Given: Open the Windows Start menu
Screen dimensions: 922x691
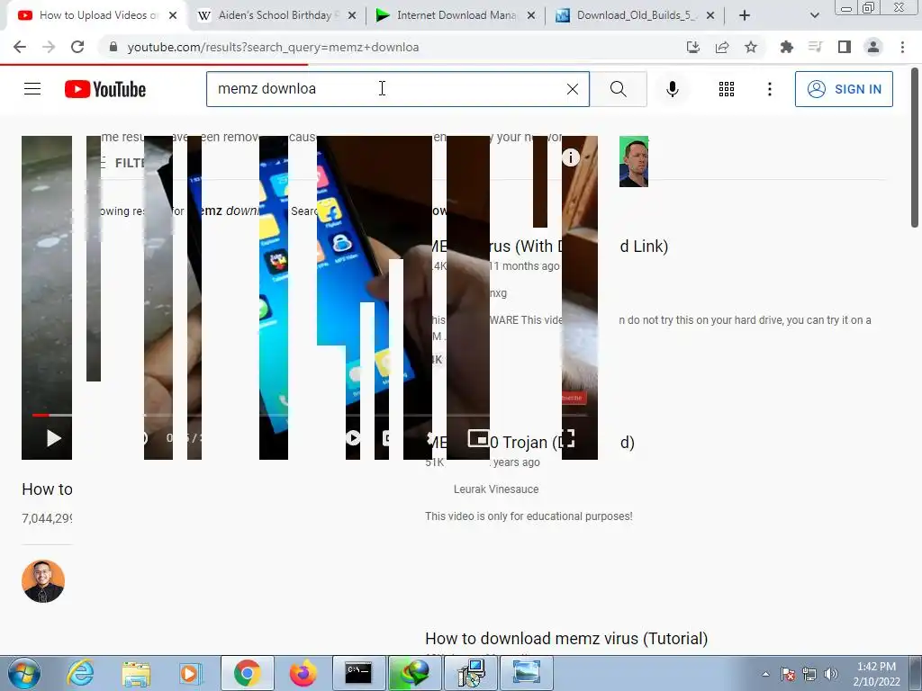Looking at the screenshot, I should [x=24, y=673].
